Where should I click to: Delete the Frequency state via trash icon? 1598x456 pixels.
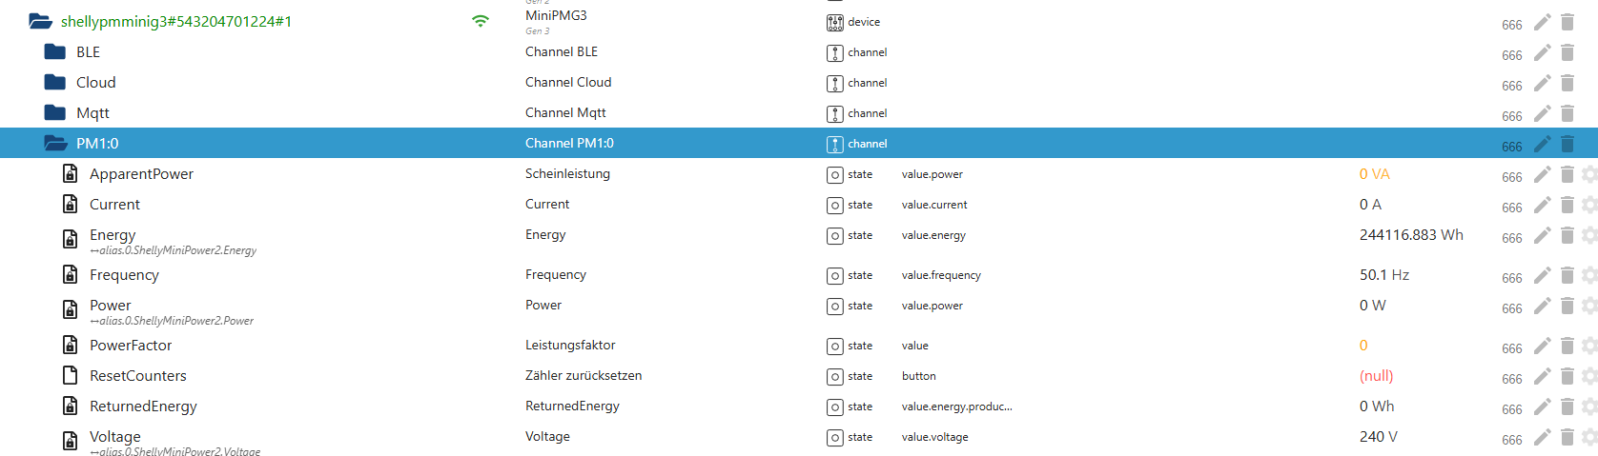1567,275
